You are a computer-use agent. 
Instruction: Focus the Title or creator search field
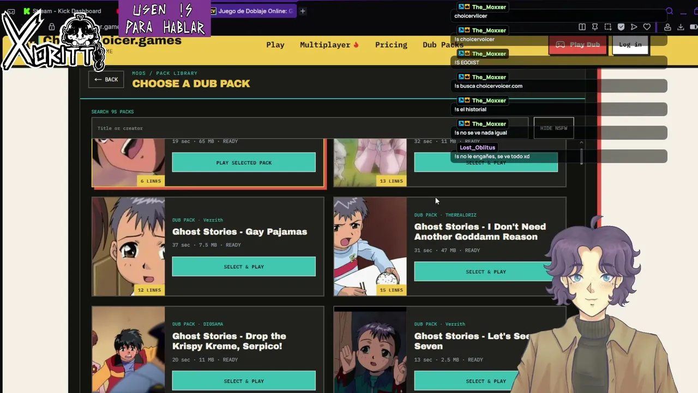310,128
